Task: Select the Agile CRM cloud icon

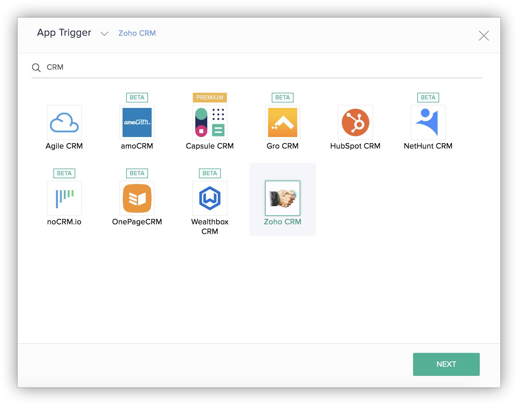Action: click(x=64, y=122)
